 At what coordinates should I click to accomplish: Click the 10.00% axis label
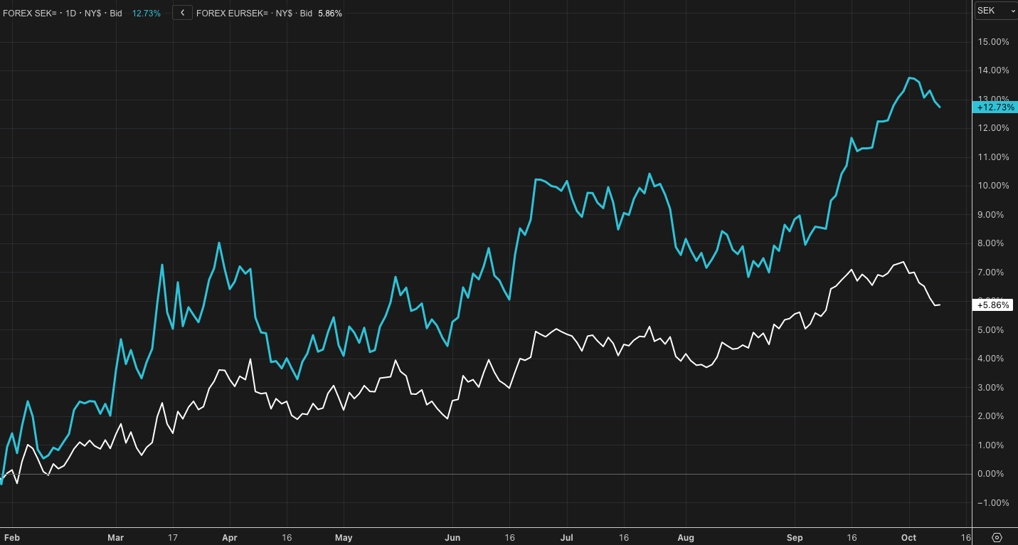(x=994, y=186)
